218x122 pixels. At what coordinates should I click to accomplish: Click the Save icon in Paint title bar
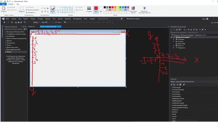(5, 1)
